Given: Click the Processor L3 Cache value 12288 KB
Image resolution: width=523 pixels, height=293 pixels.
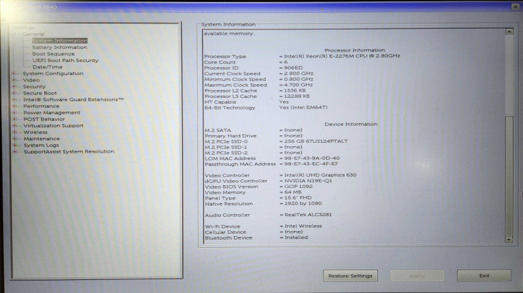Looking at the screenshot, I should [297, 96].
